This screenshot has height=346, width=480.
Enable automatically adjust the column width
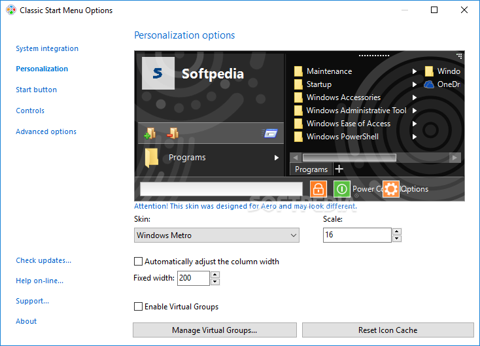coord(139,261)
